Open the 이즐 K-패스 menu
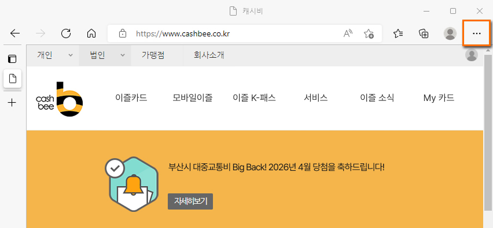Image resolution: width=493 pixels, height=228 pixels. coord(254,98)
